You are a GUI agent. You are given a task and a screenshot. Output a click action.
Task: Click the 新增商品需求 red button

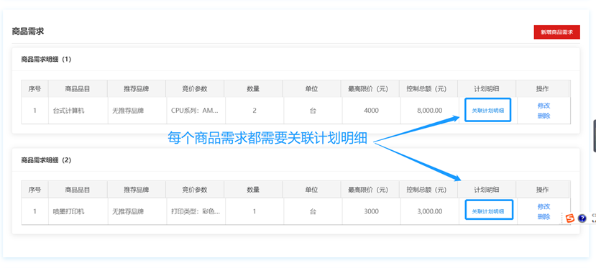(556, 32)
